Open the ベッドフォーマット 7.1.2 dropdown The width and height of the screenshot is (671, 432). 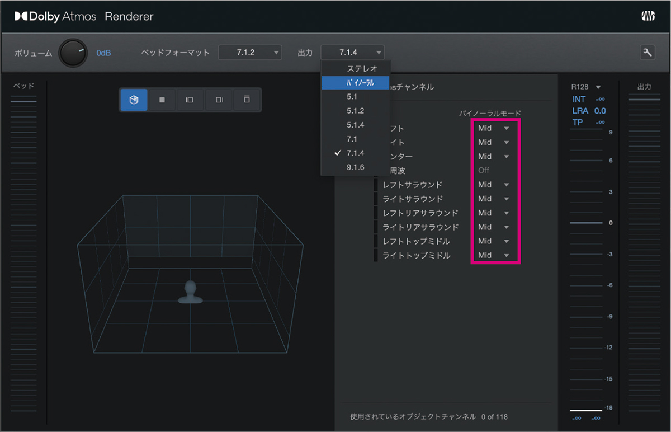click(249, 53)
